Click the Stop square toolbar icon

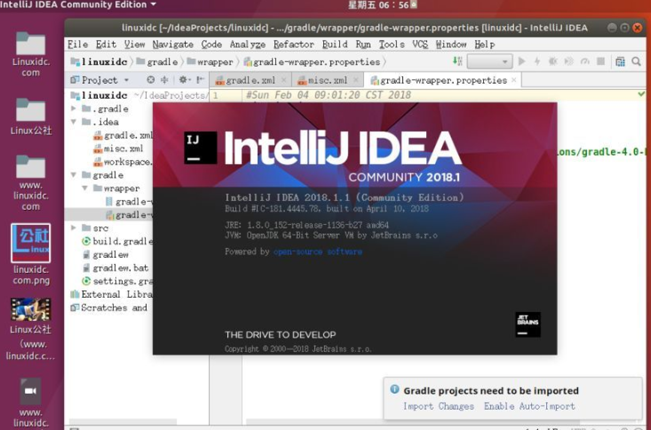(600, 61)
